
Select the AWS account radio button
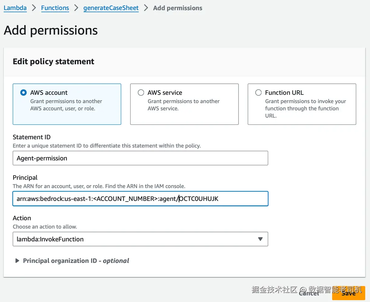click(x=23, y=93)
